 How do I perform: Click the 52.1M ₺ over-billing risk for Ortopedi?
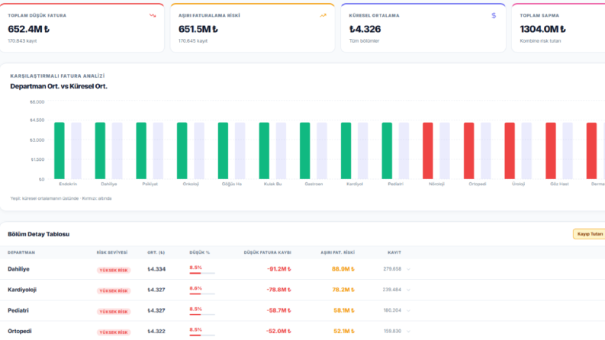[344, 331]
